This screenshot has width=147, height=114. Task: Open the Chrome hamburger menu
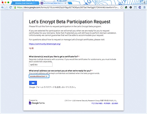click(x=145, y=7)
